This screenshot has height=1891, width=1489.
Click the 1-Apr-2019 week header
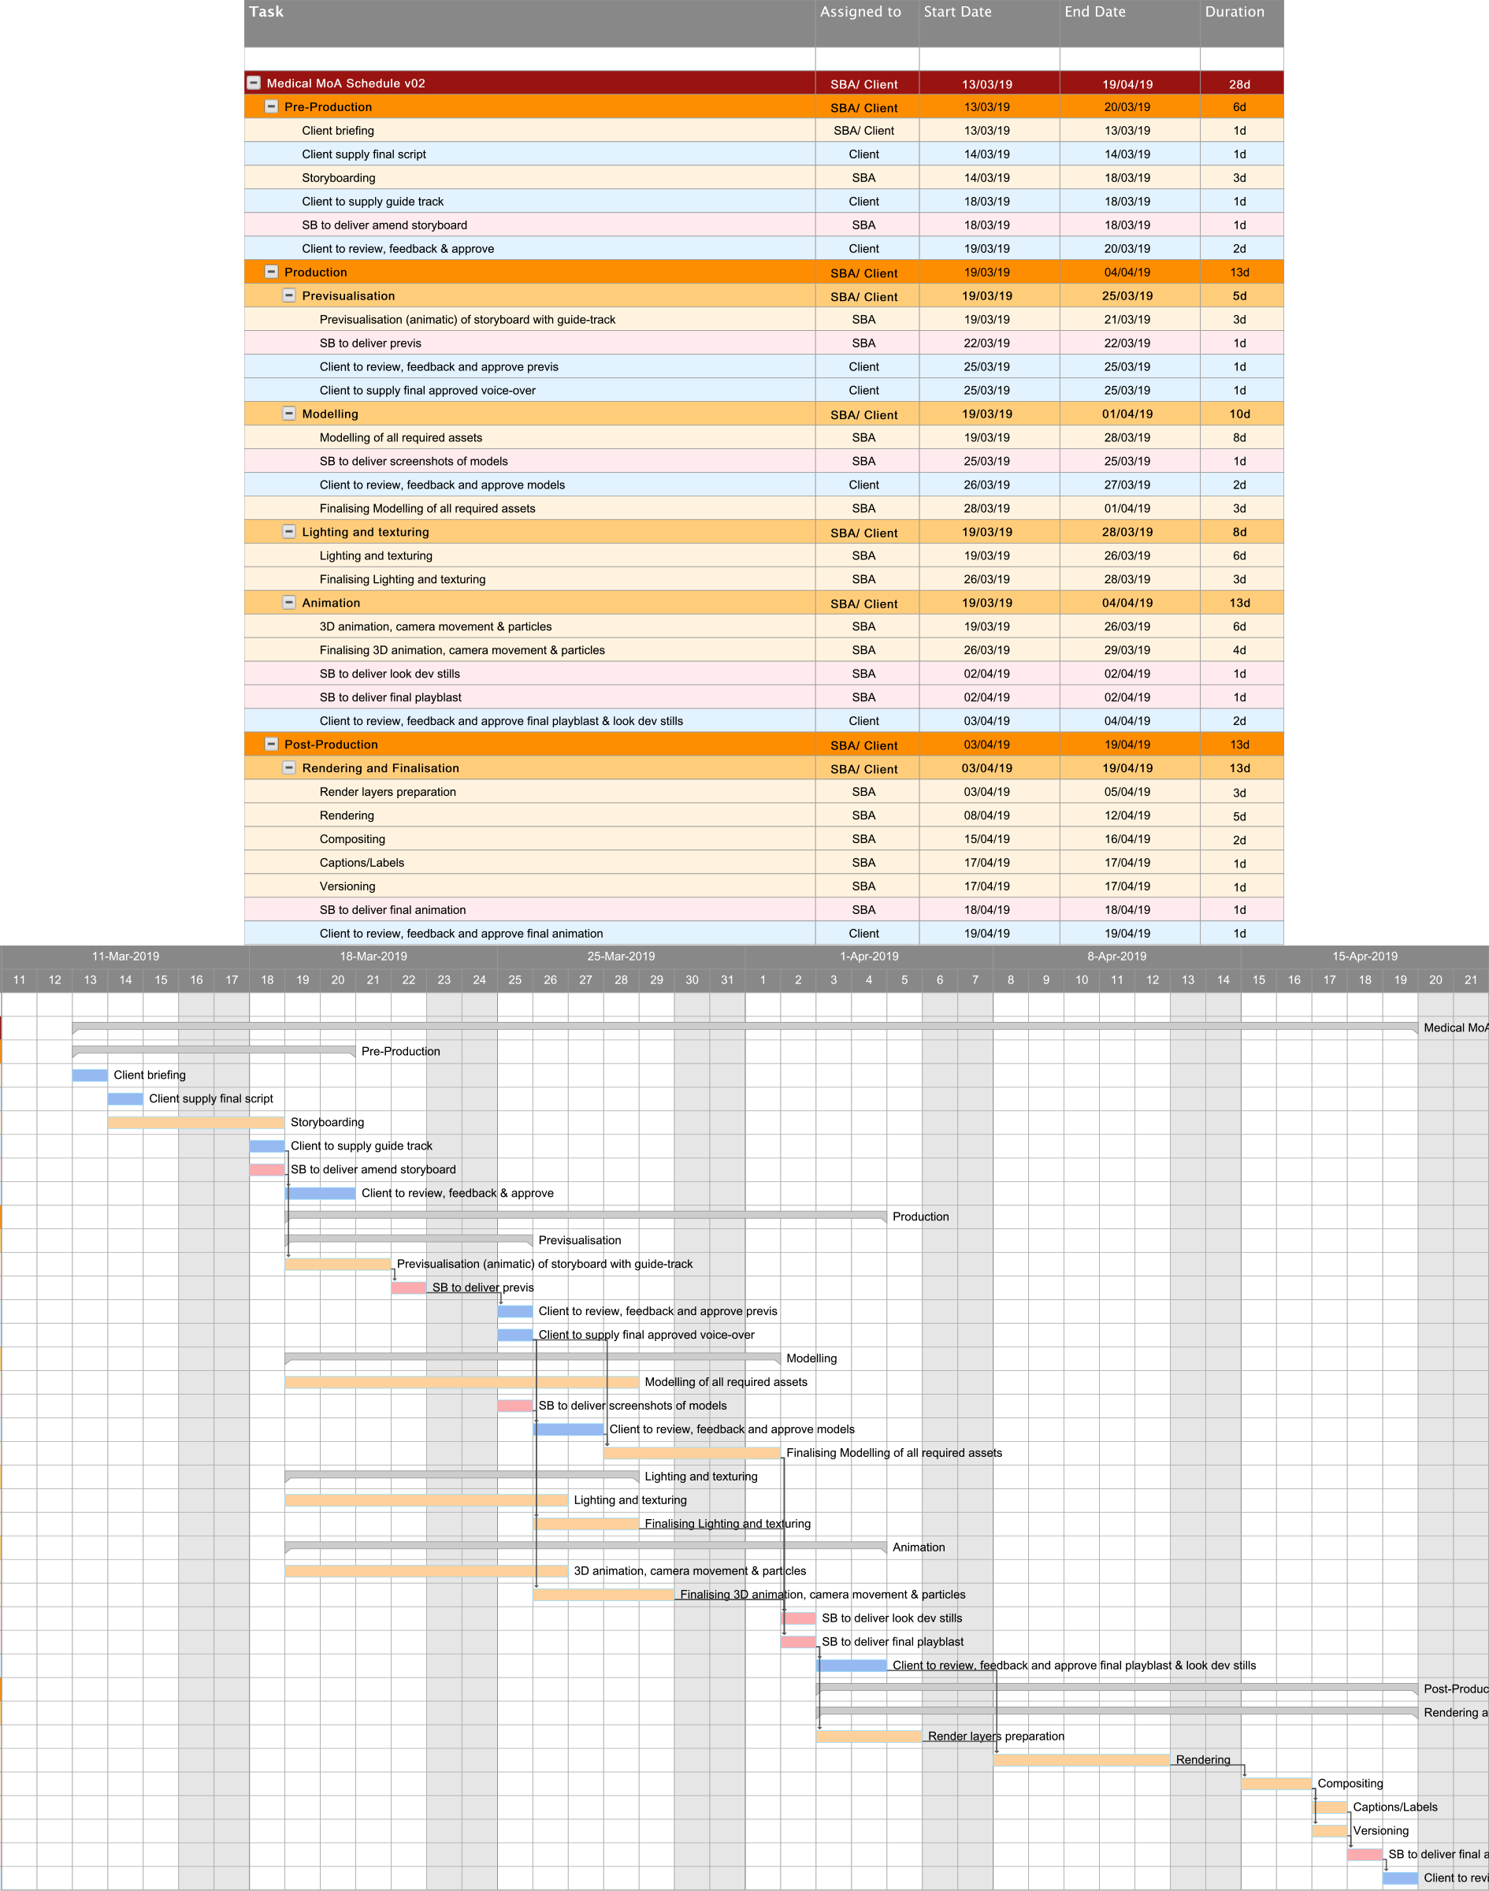tap(869, 957)
